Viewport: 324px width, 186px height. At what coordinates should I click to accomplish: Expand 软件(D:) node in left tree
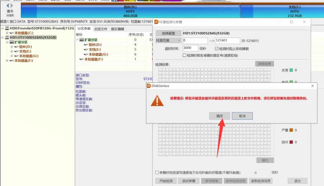point(12,47)
